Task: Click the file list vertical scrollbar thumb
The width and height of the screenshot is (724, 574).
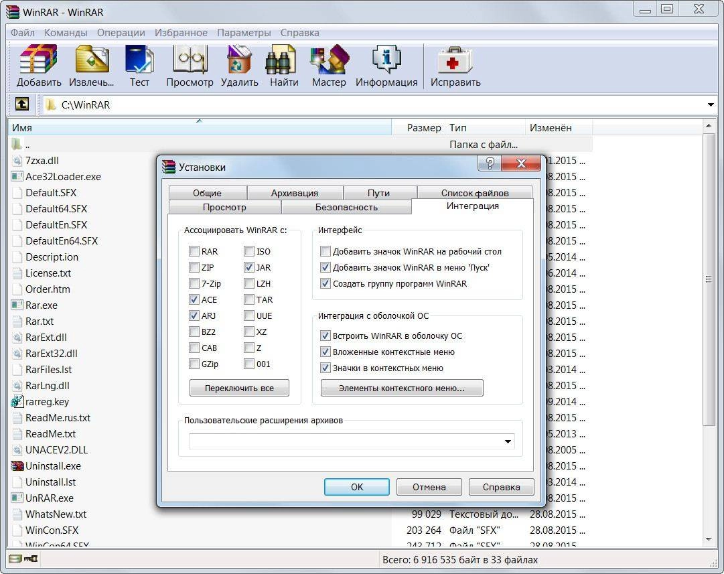Action: (x=709, y=279)
